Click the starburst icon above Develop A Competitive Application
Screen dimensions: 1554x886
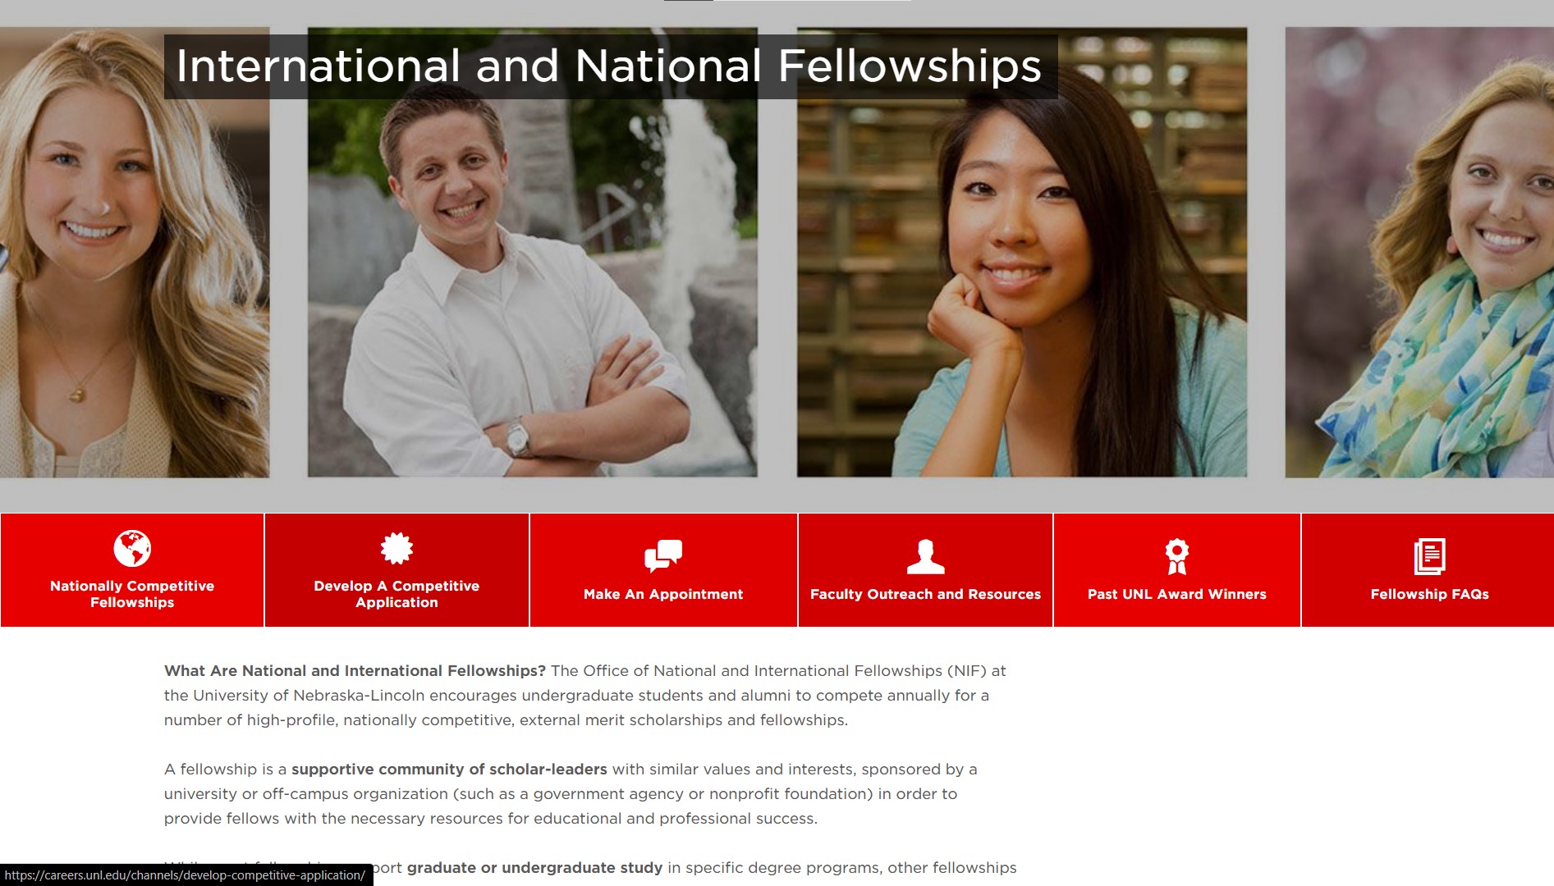(397, 548)
